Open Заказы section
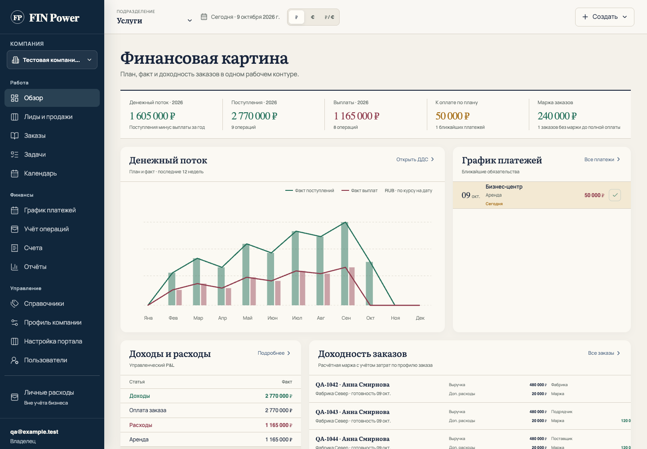647x449 pixels. click(x=52, y=136)
